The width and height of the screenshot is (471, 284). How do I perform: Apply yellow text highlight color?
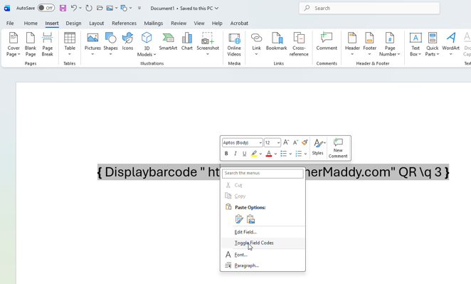coord(254,154)
